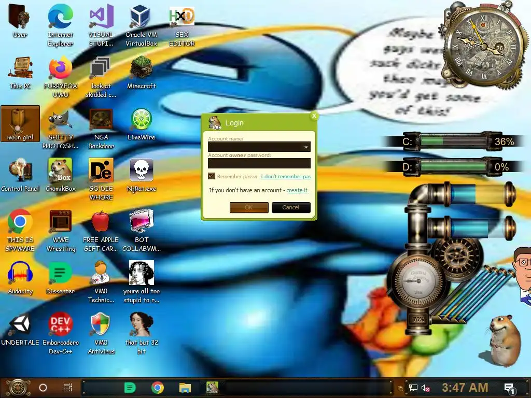Open the Embarcadero Dev-C++ icon
Image resolution: width=531 pixels, height=398 pixels.
(x=60, y=334)
